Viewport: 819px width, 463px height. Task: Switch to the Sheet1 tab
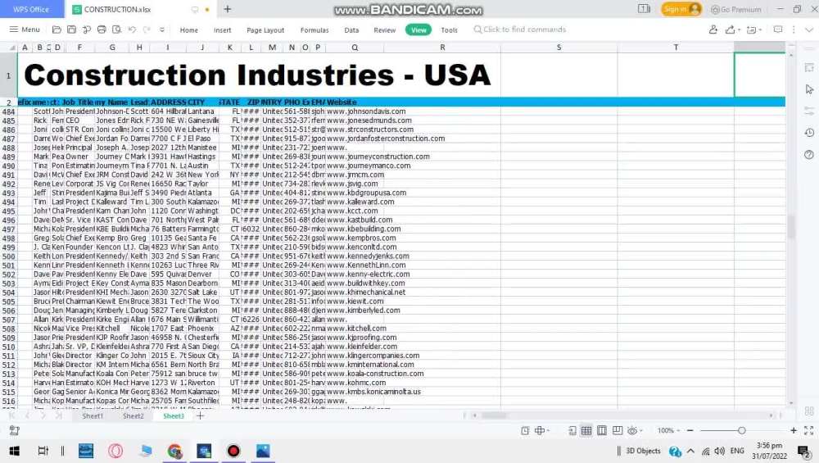(93, 416)
